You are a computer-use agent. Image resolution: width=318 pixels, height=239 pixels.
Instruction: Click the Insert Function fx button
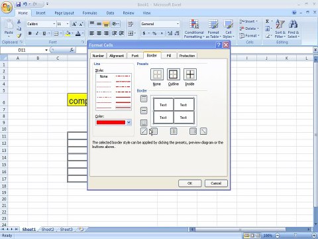point(72,50)
